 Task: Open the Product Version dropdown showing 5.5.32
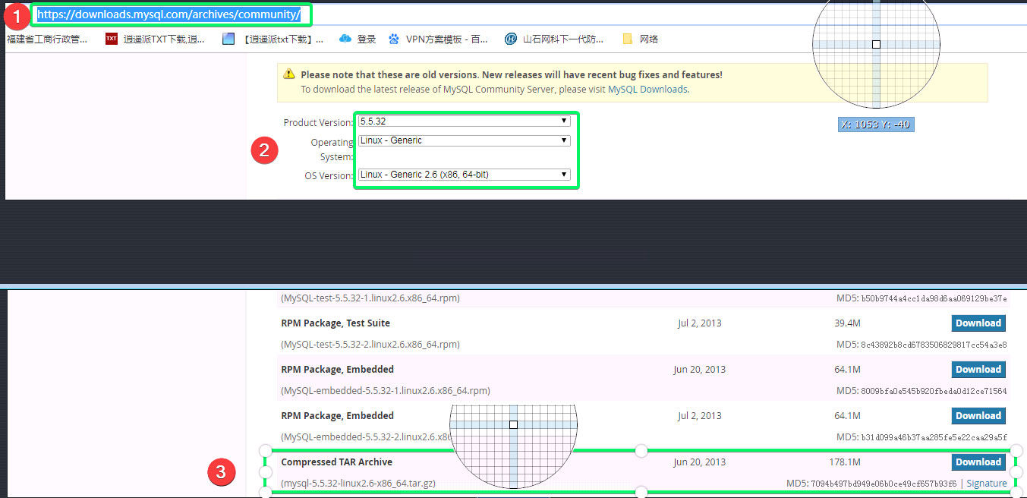[x=464, y=121]
